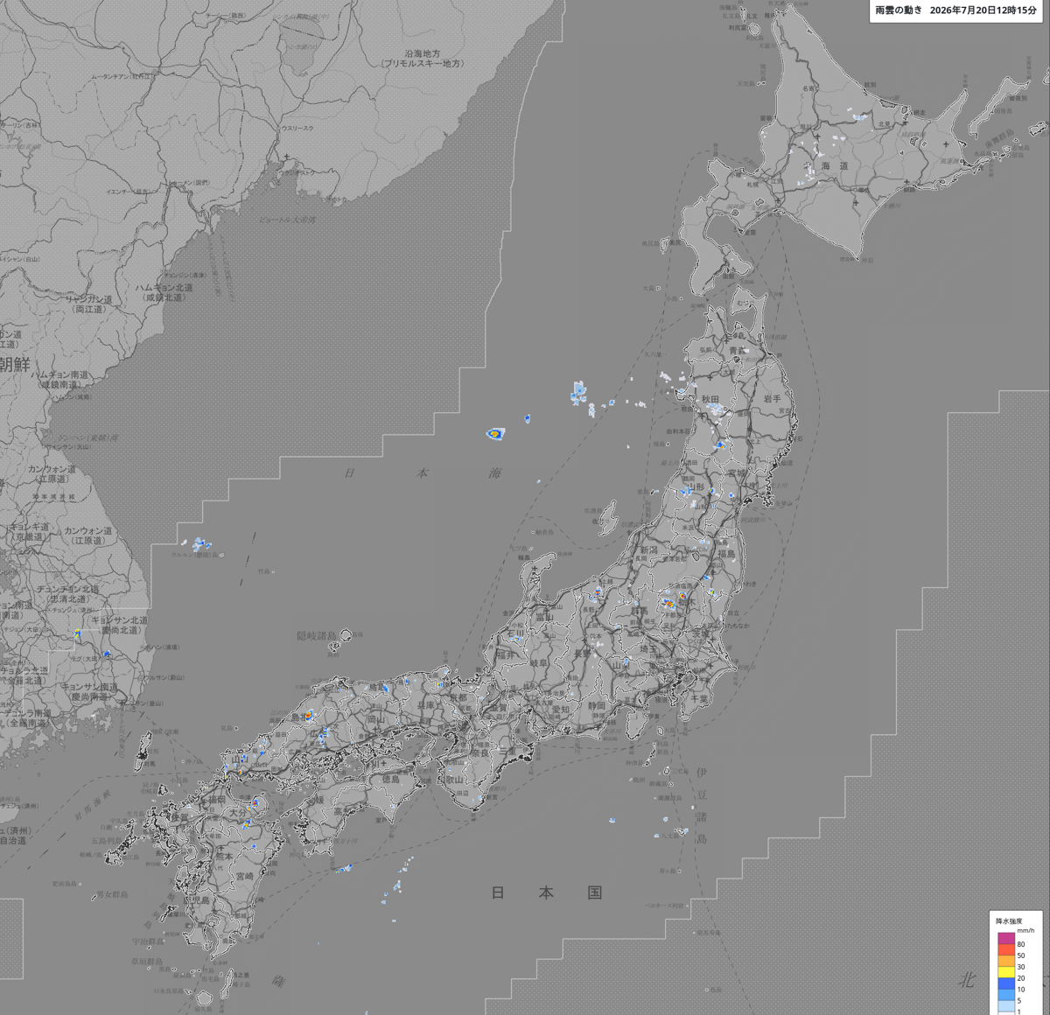Click the heavy rain cell over 栃木
The width and height of the screenshot is (1050, 1015).
[669, 603]
